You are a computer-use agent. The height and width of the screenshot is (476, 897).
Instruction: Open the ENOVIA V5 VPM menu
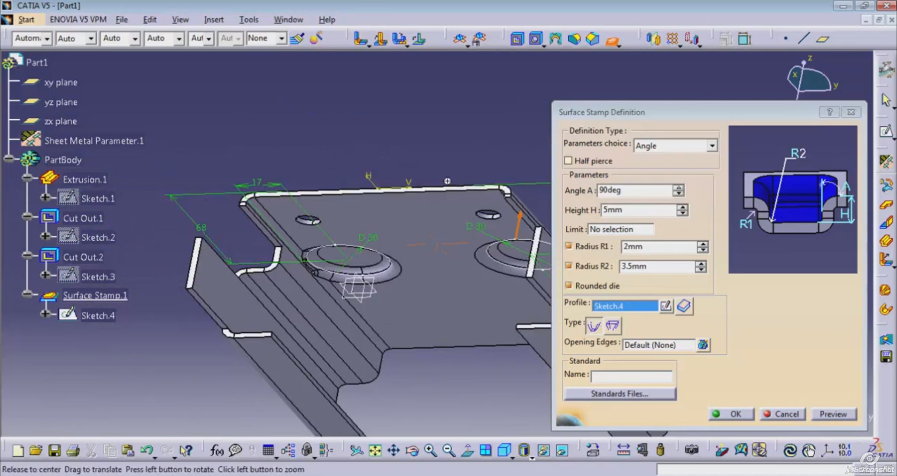[x=78, y=20]
